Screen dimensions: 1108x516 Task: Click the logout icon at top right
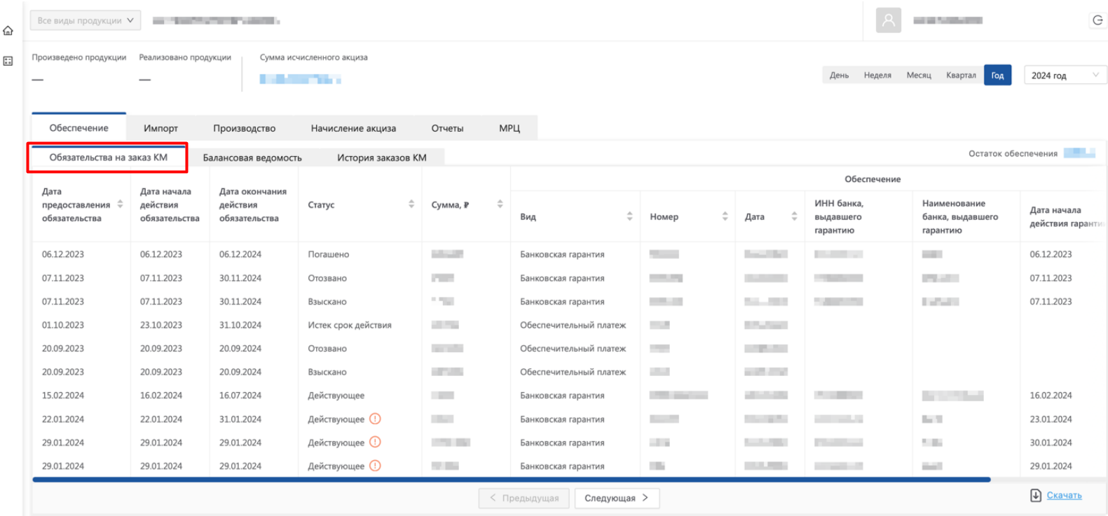pos(1097,20)
